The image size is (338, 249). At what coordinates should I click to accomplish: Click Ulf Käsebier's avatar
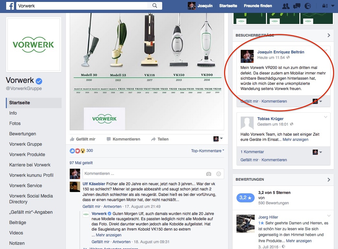coord(75,187)
